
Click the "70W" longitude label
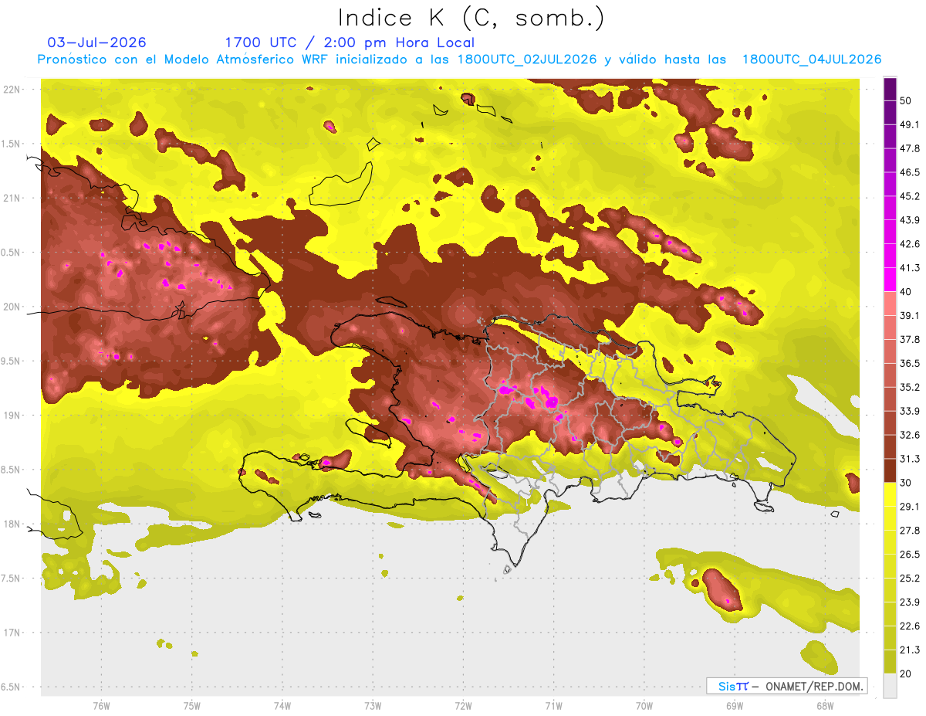[644, 706]
